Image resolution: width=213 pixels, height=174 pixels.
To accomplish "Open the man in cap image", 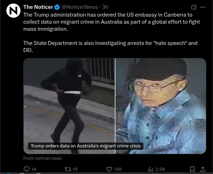I will point(161,106).
